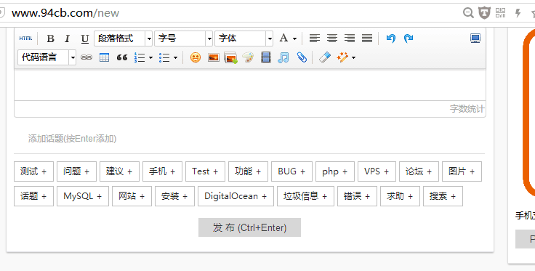The height and width of the screenshot is (271, 535).
Task: Click inside the editor text area
Action: [250, 84]
